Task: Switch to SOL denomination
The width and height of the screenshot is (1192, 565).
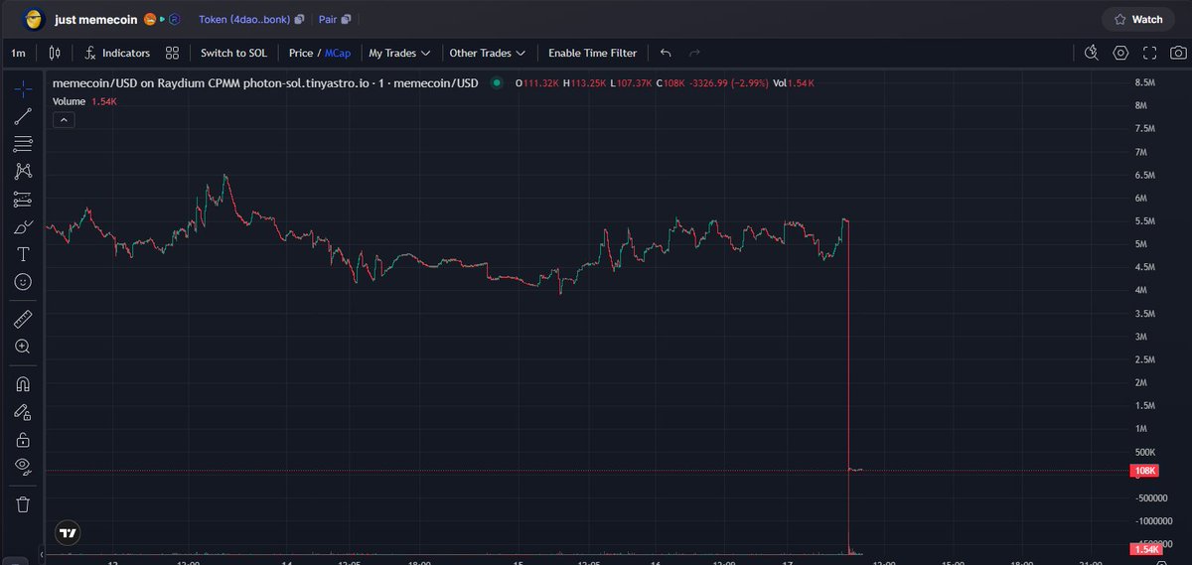Action: (233, 53)
